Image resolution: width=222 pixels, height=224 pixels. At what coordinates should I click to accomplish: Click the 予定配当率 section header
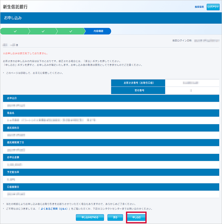(x=111, y=172)
